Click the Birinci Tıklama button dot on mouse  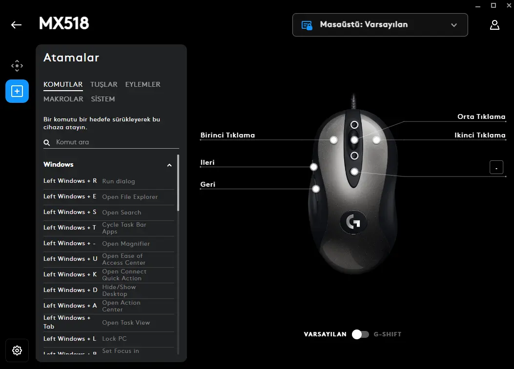(x=334, y=140)
